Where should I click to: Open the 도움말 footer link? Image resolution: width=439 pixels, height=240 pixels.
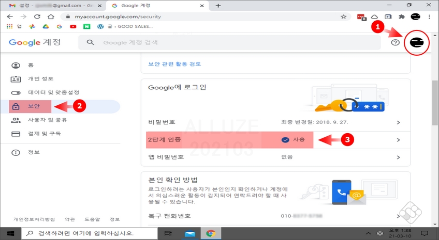pyautogui.click(x=92, y=219)
